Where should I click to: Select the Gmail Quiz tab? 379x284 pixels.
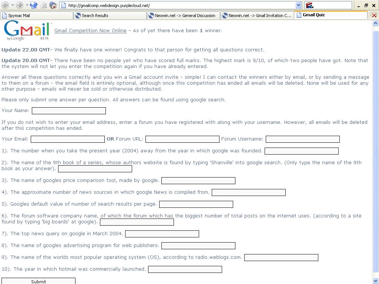click(x=331, y=15)
